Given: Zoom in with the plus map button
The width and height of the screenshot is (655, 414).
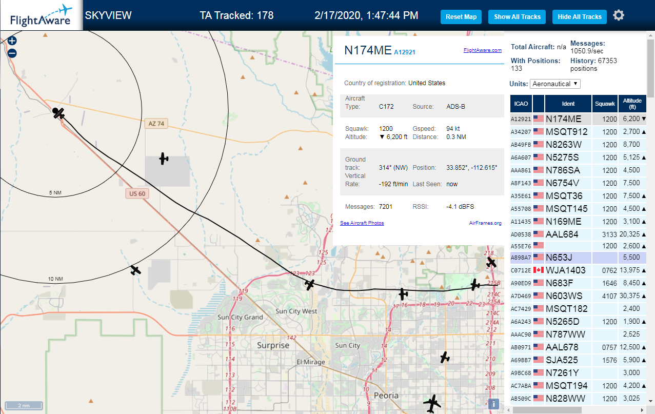Looking at the screenshot, I should (12, 41).
